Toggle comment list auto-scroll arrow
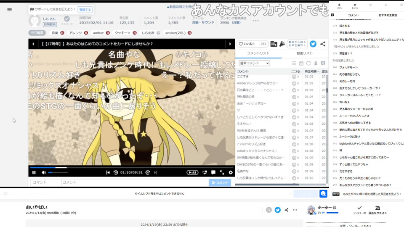Image resolution: width=404 pixels, height=227 pixels. pyautogui.click(x=316, y=63)
